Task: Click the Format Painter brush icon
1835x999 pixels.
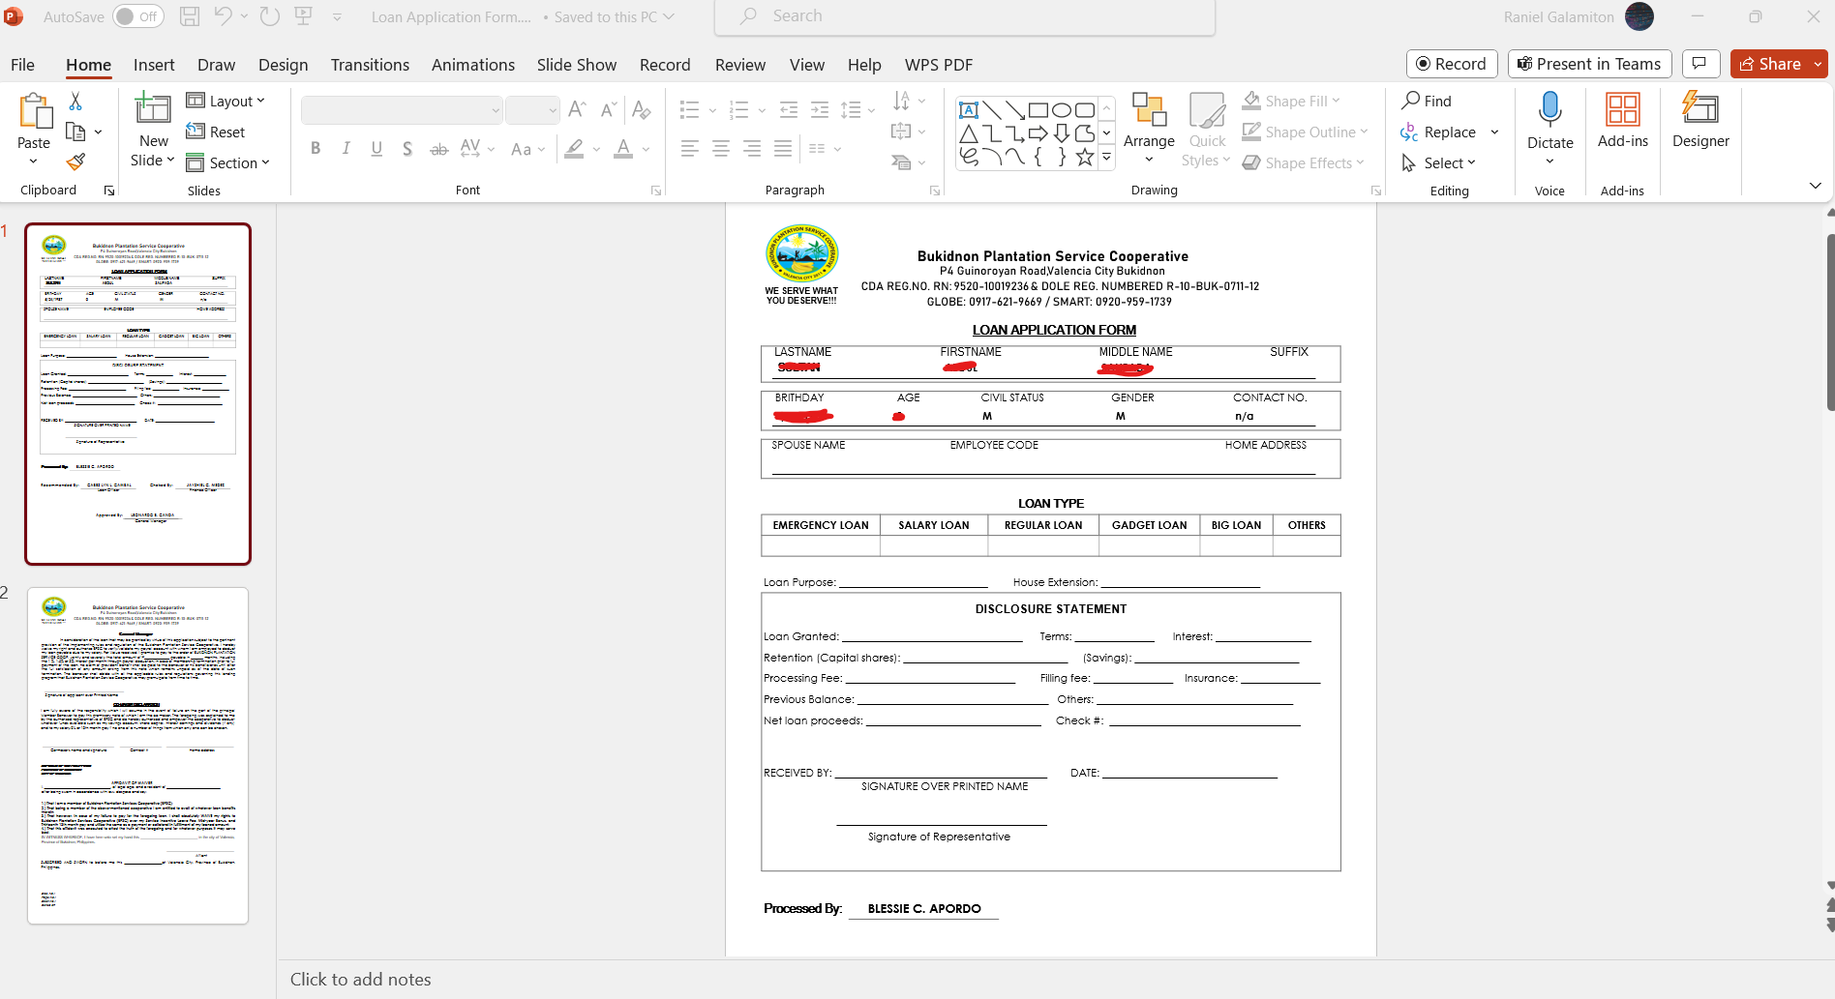Action: tap(75, 162)
